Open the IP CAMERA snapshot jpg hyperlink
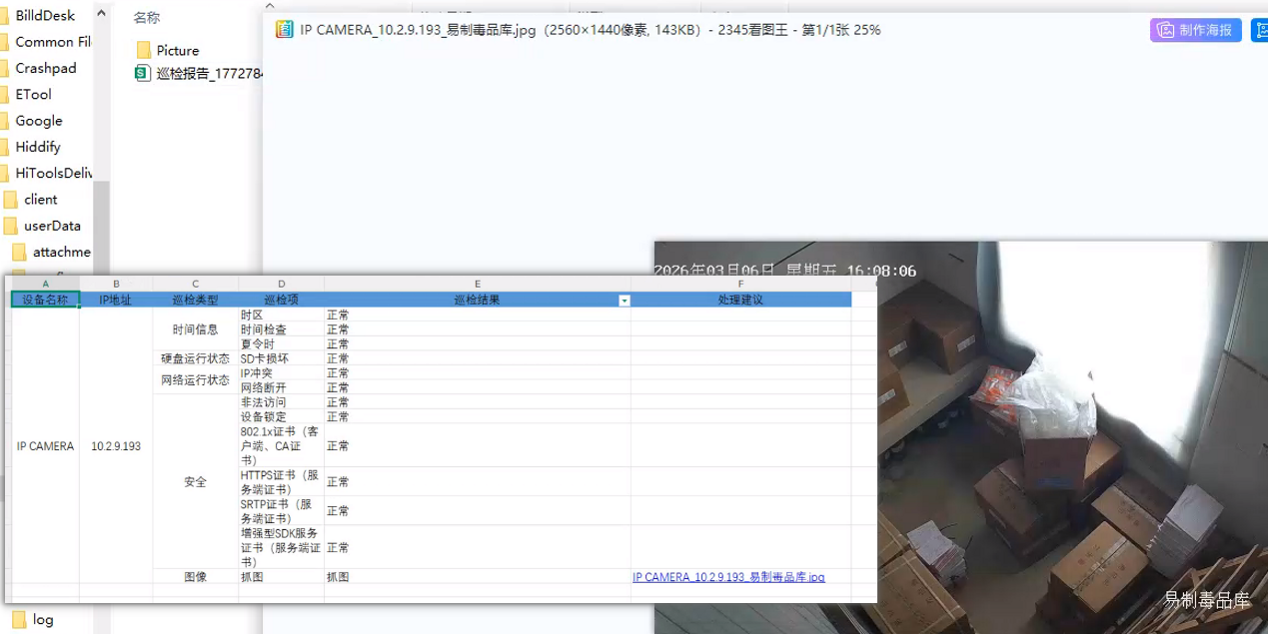Image resolution: width=1268 pixels, height=634 pixels. tap(728, 577)
